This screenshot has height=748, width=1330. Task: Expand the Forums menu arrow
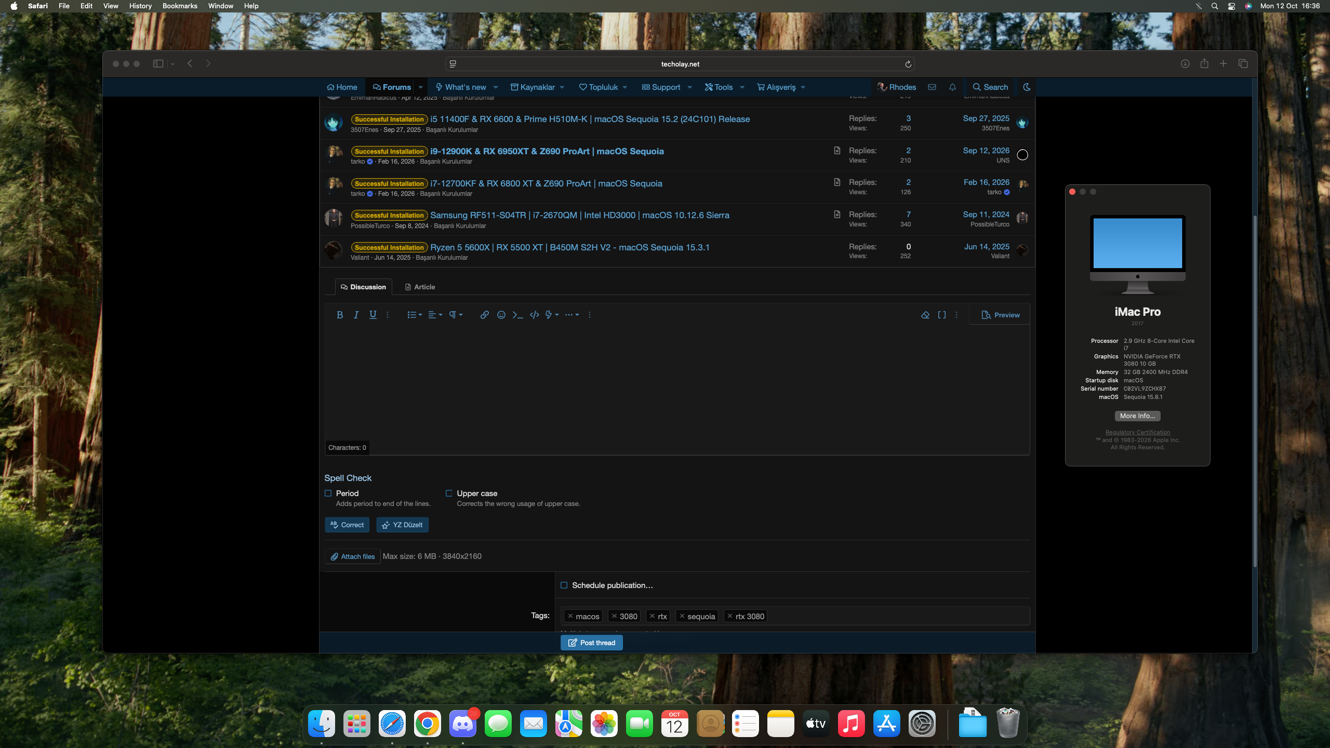[x=421, y=87]
